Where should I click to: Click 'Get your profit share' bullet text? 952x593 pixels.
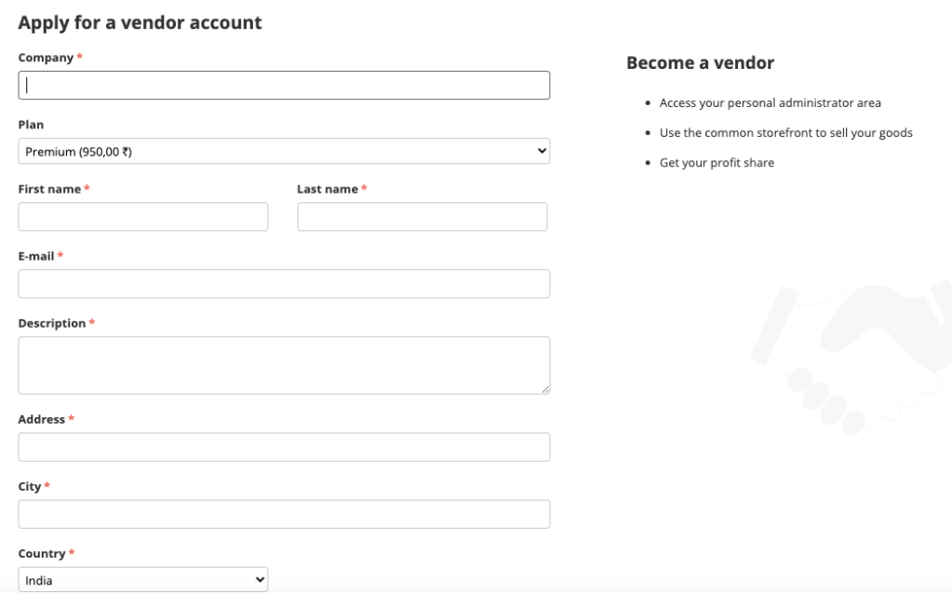pos(717,162)
